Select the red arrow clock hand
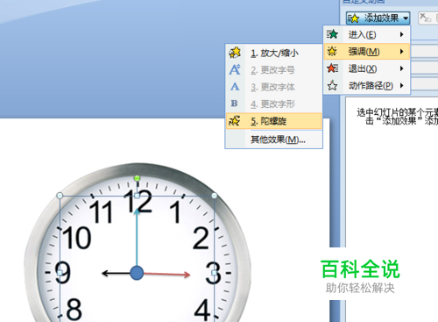This screenshot has height=322, width=438. point(166,275)
